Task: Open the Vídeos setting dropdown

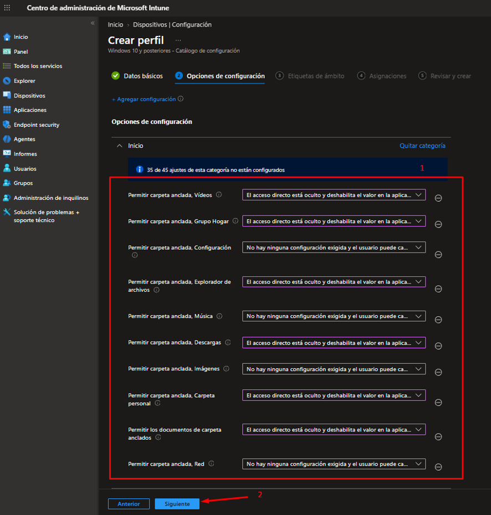Action: [x=334, y=195]
